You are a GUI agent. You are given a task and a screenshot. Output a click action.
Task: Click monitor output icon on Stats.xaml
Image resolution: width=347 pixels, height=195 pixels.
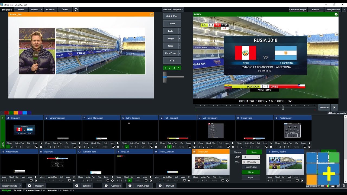coord(69,180)
